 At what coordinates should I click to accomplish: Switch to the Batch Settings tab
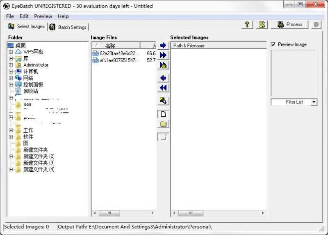click(x=68, y=27)
